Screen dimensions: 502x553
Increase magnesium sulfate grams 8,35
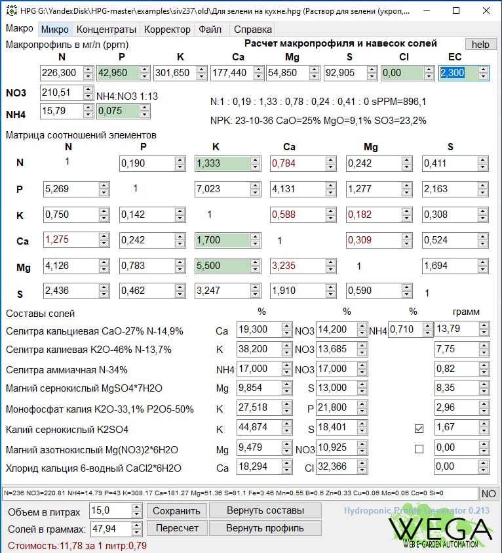tap(484, 384)
